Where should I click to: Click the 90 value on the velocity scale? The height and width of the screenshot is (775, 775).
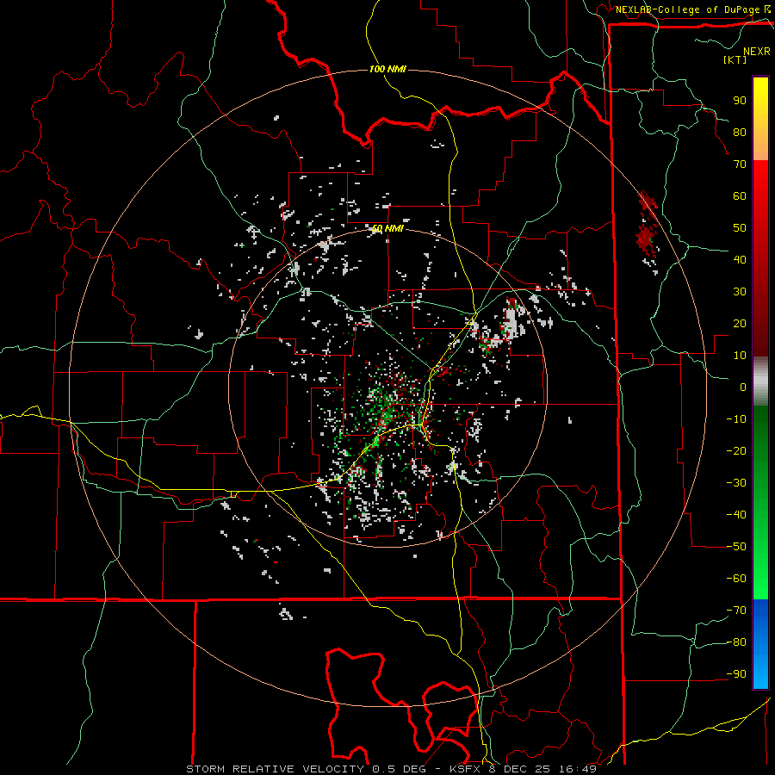740,101
